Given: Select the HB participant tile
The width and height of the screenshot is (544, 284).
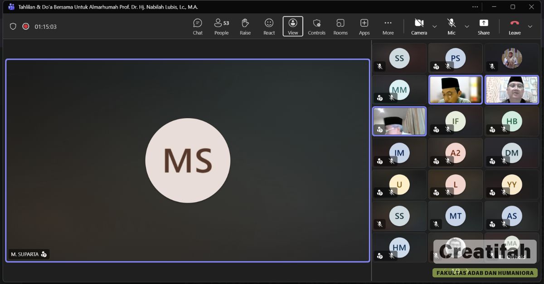Looking at the screenshot, I should click(x=511, y=121).
